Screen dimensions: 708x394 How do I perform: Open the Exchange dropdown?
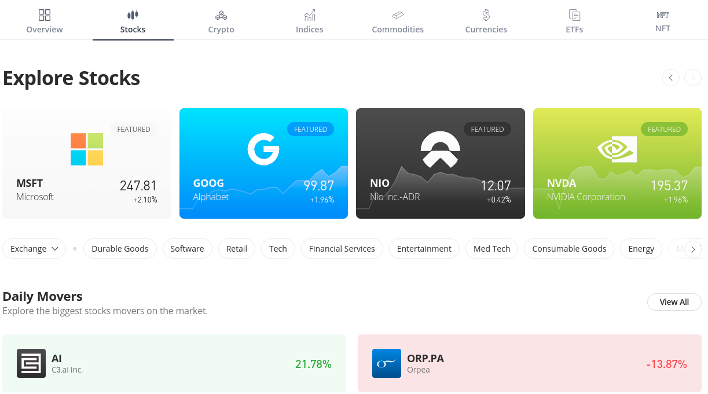coord(34,249)
